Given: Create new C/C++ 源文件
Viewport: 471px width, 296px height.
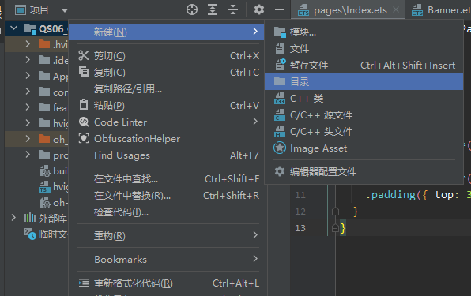Looking at the screenshot, I should click(364, 115).
